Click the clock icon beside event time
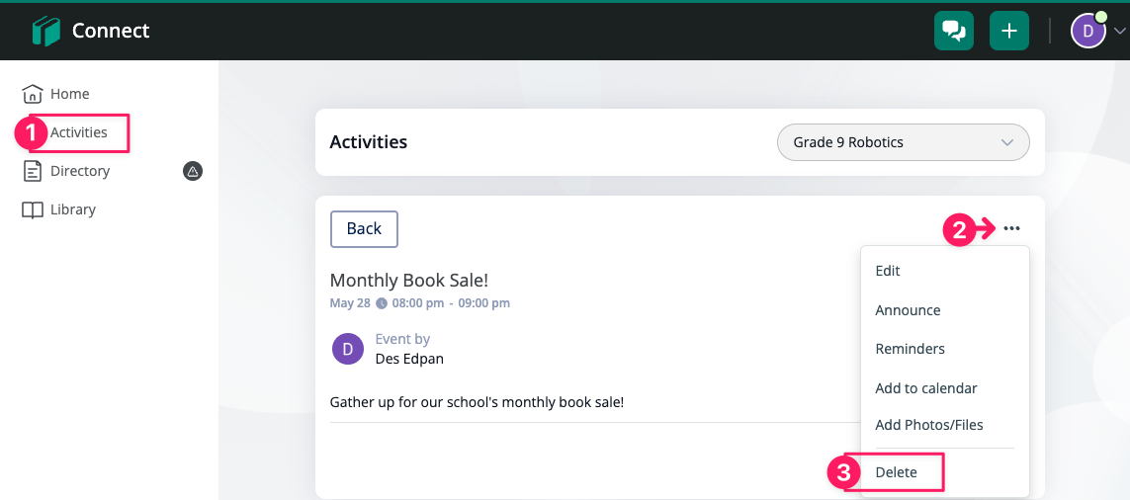This screenshot has width=1130, height=500. click(x=382, y=303)
